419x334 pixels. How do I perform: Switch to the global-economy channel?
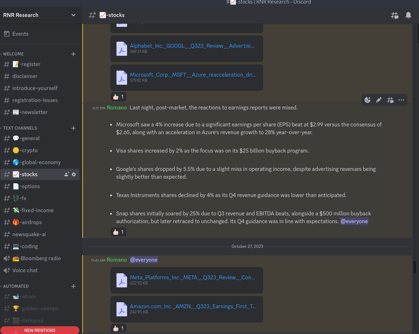tap(40, 162)
